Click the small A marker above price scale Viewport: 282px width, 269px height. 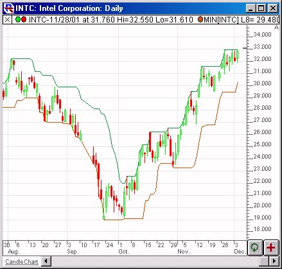(277, 28)
